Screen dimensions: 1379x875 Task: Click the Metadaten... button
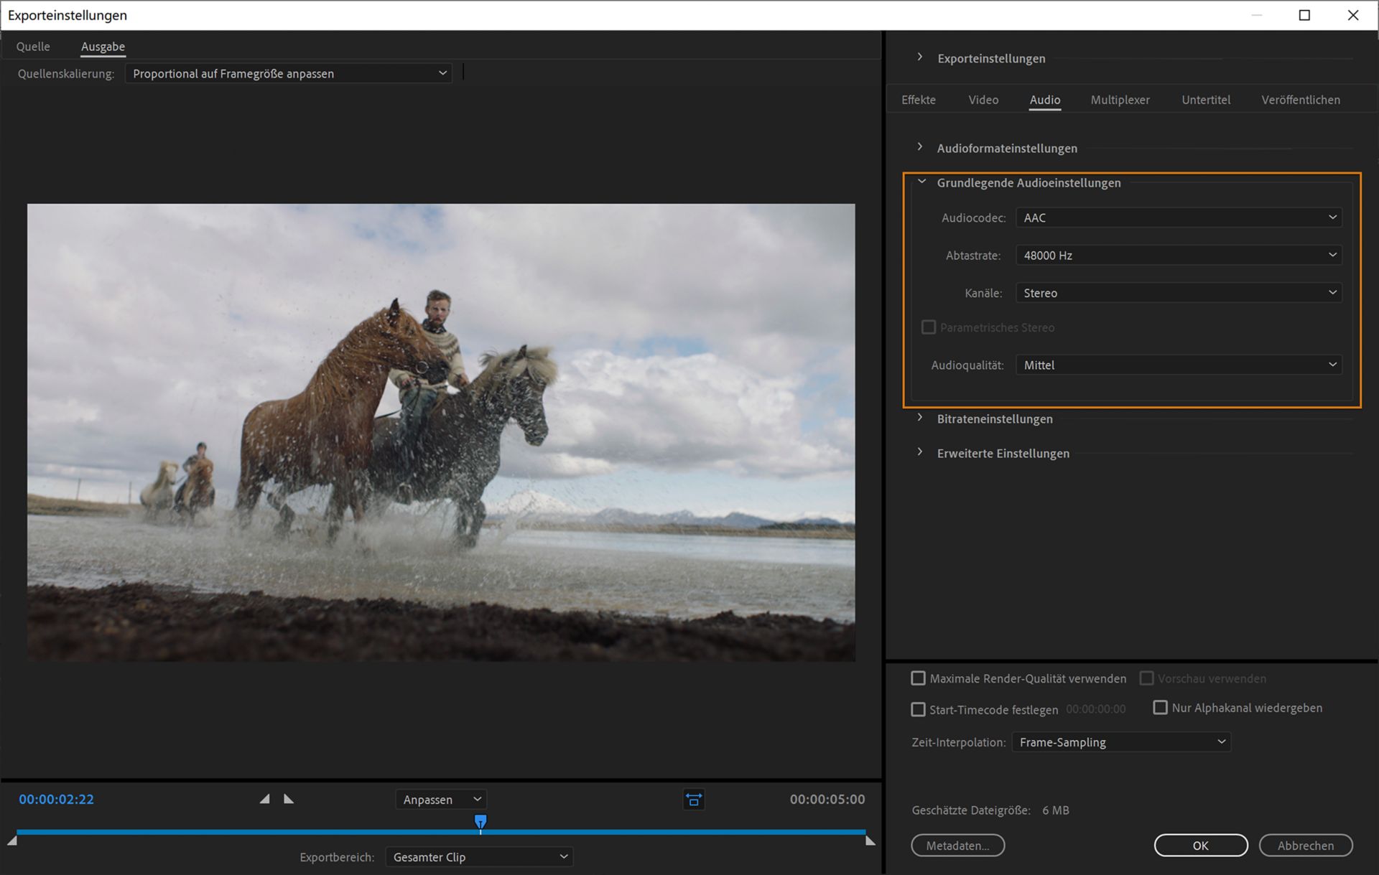coord(957,846)
